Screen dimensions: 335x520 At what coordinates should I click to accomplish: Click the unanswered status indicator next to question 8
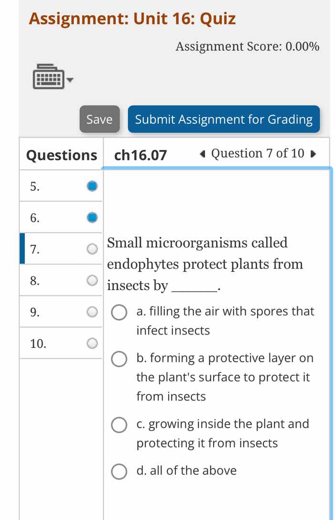click(x=92, y=281)
